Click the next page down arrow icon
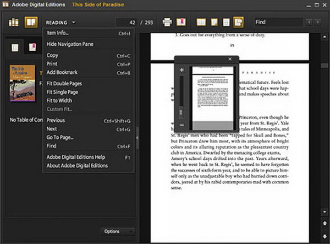The width and height of the screenshot is (330, 244). [x=324, y=236]
